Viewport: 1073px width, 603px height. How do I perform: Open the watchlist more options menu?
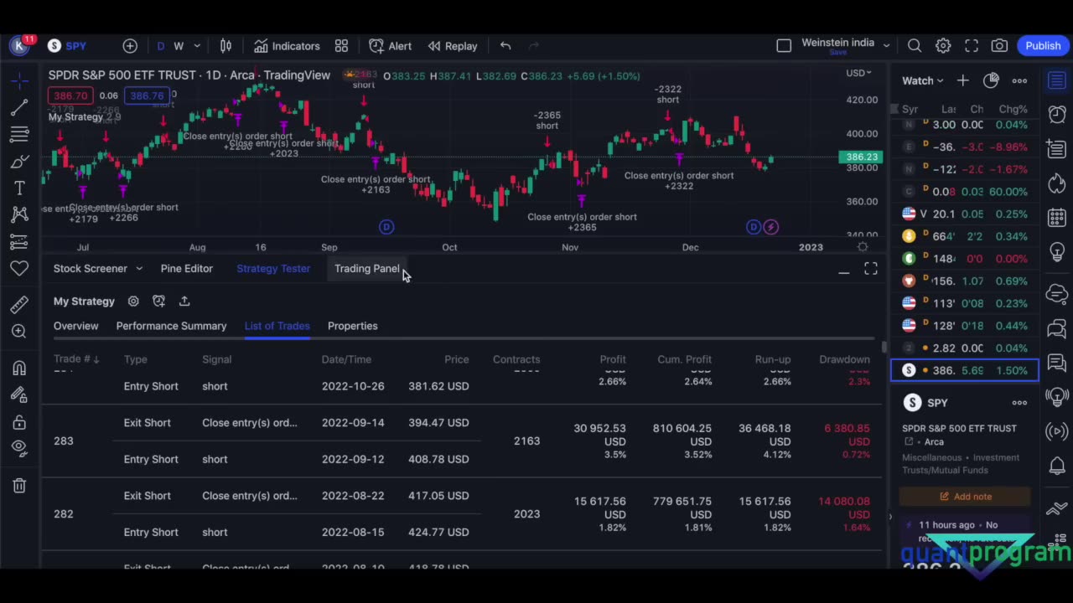1019,80
